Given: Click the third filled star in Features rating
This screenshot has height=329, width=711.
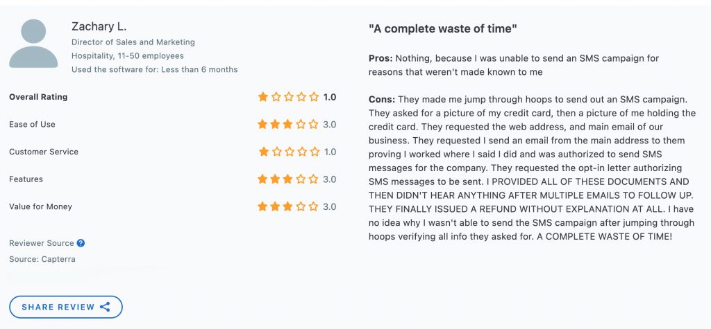Looking at the screenshot, I should tap(287, 179).
